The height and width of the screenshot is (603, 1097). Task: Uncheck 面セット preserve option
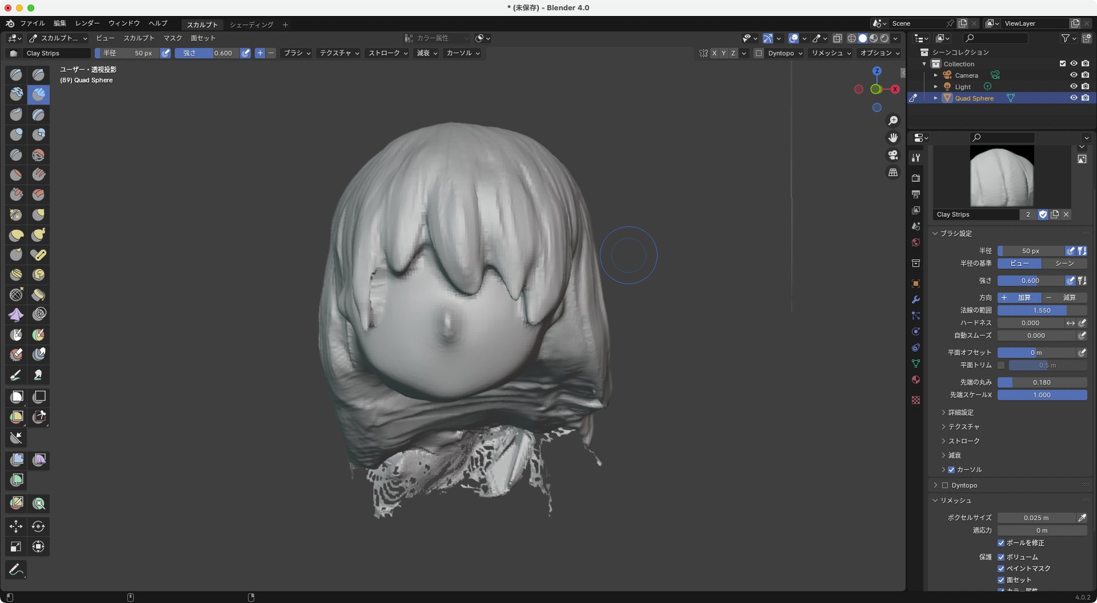click(1001, 580)
